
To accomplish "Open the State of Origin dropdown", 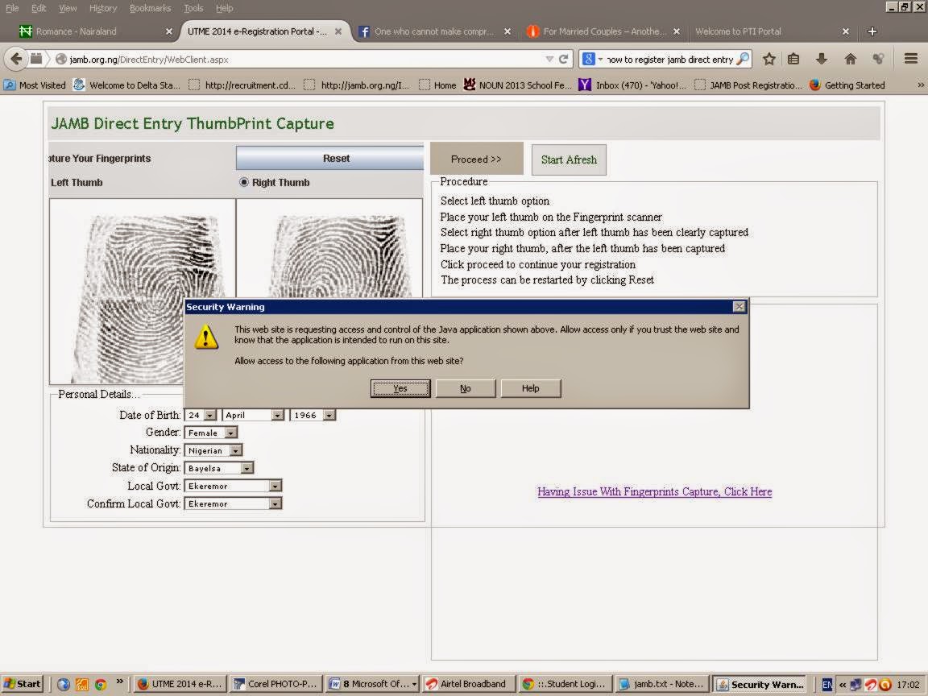I will click(x=247, y=469).
